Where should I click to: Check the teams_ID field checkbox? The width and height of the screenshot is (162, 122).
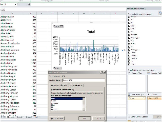click(129, 50)
